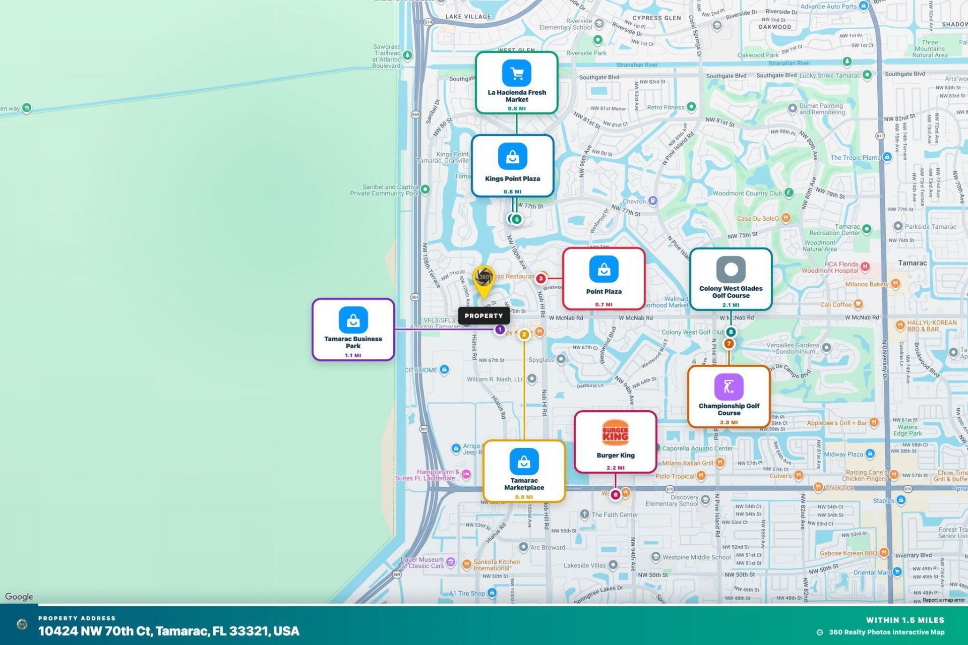Screen dimensions: 968x645
Task: Select orange map marker number 7
Action: point(729,344)
